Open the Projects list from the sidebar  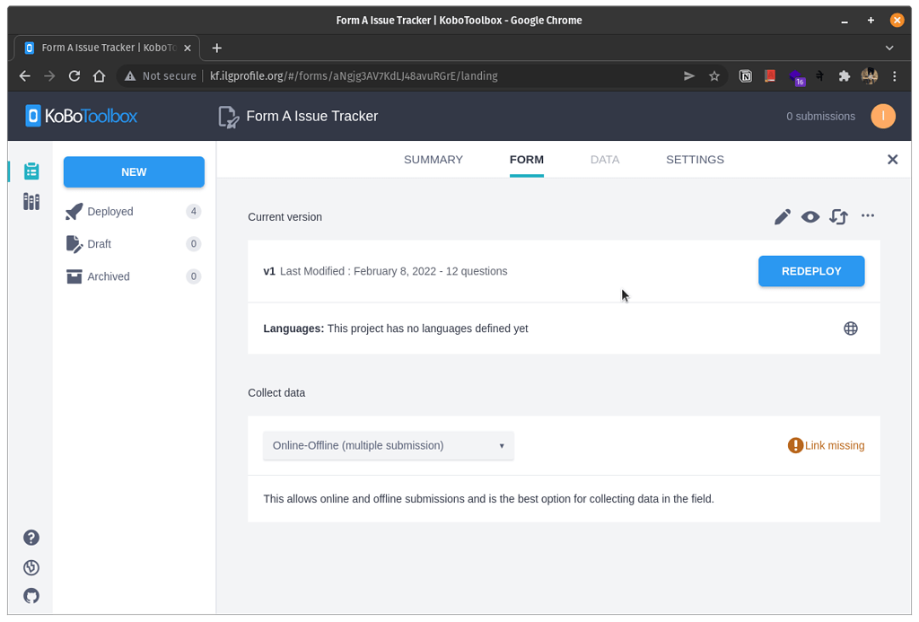click(x=31, y=171)
